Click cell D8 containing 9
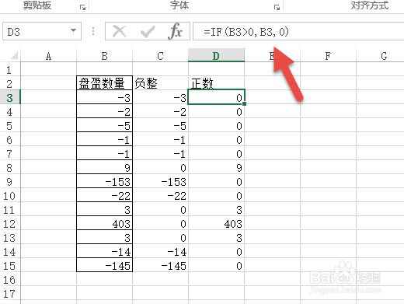The width and height of the screenshot is (404, 304). click(x=216, y=167)
